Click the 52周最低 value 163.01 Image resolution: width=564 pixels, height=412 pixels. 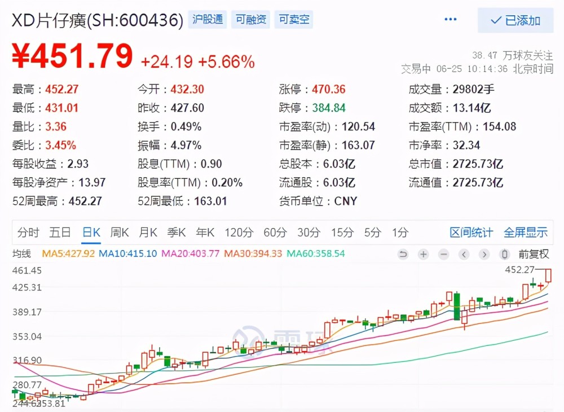pos(211,201)
